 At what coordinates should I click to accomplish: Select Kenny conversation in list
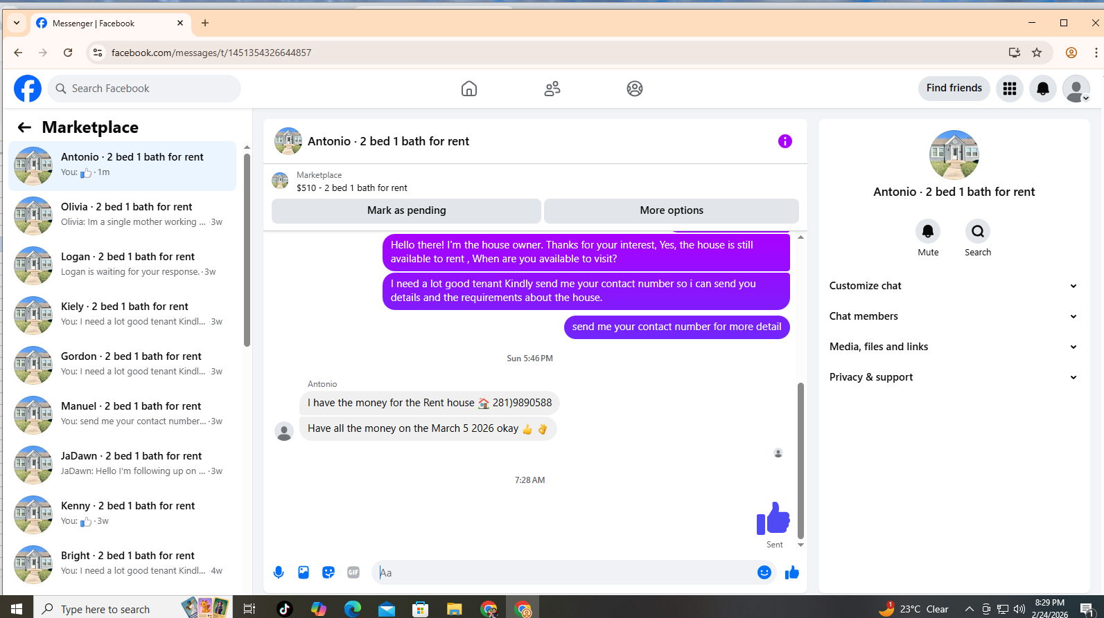point(122,515)
